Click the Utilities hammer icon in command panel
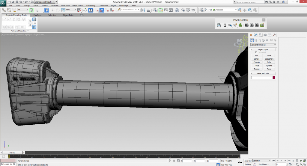Screen dimensions: 307x166 click(x=274, y=35)
